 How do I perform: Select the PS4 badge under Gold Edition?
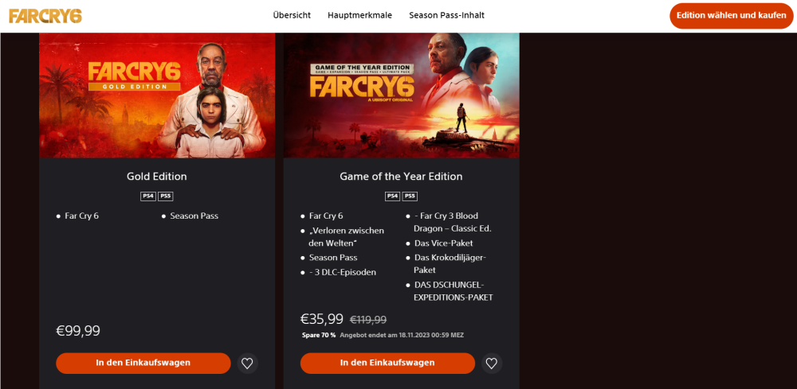[148, 196]
